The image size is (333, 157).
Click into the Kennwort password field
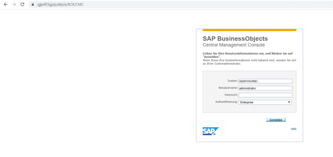265,95
